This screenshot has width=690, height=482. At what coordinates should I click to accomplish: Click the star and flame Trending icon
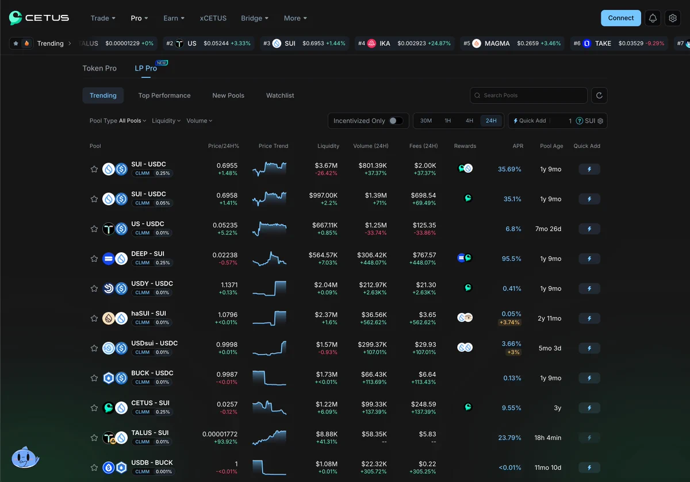point(21,43)
